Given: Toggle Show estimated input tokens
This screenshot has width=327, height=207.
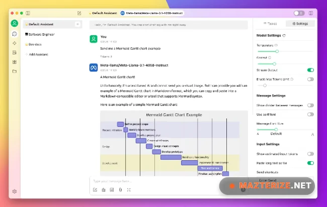Looking at the screenshot, I should coord(310,154).
